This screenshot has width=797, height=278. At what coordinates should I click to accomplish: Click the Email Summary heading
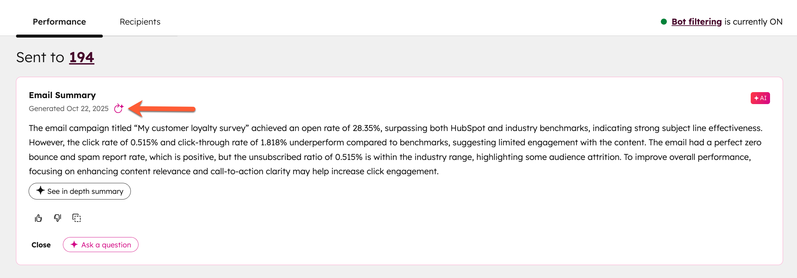(x=62, y=95)
